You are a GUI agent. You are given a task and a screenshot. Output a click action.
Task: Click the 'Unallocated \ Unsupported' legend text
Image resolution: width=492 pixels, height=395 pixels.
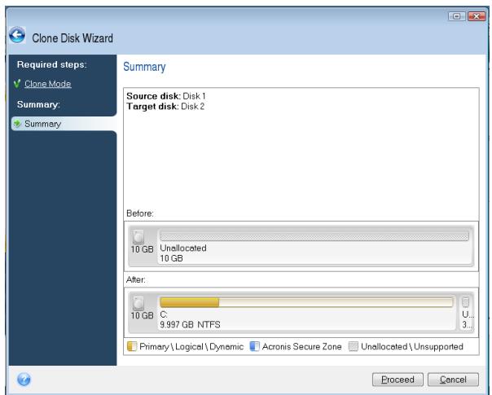point(412,347)
